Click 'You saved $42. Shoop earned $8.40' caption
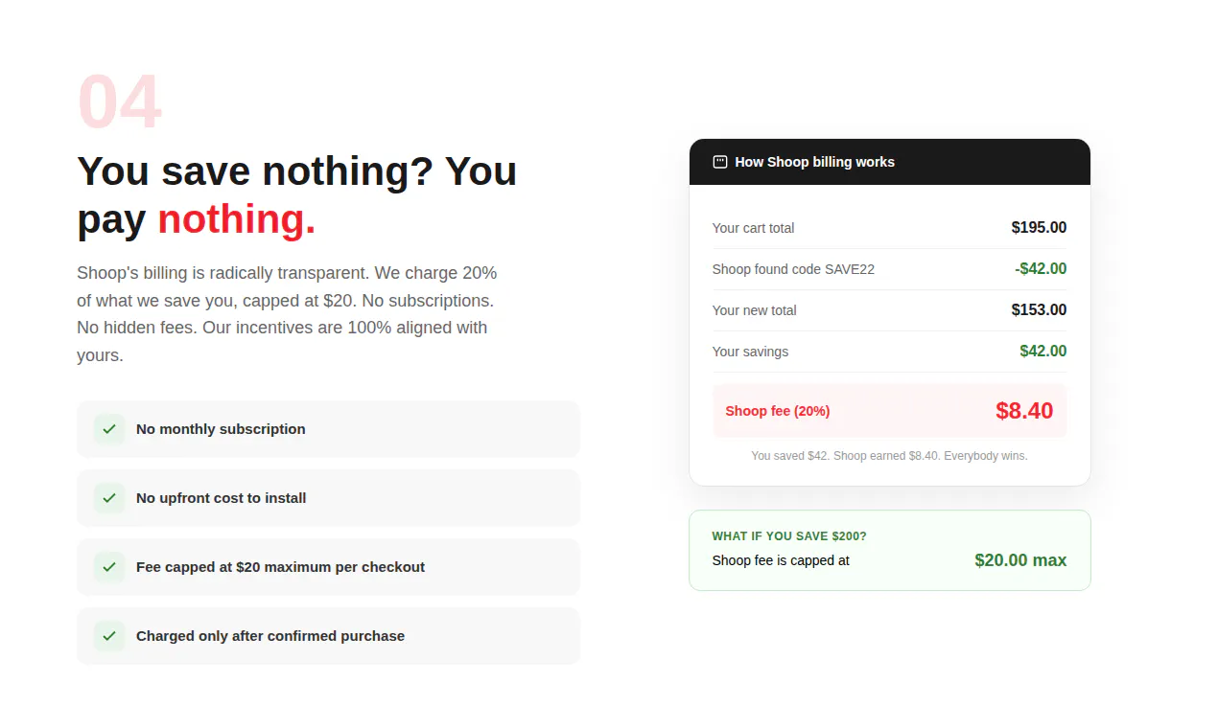The height and width of the screenshot is (728, 1218). [x=889, y=456]
